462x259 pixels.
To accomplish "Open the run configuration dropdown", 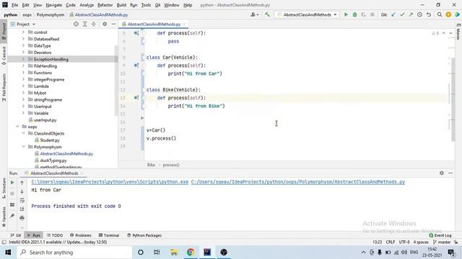I will tap(307, 14).
